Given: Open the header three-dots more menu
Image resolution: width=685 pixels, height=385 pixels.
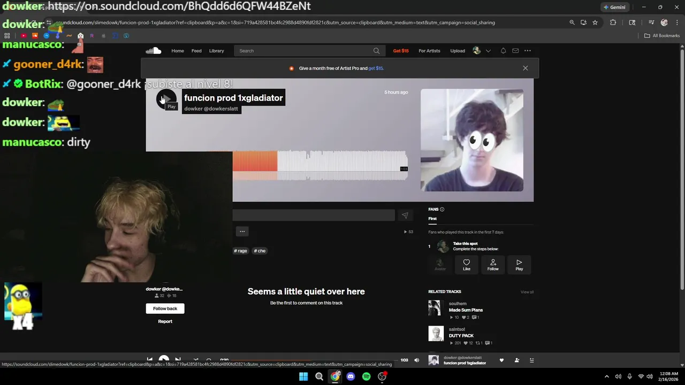Looking at the screenshot, I should pyautogui.click(x=528, y=51).
